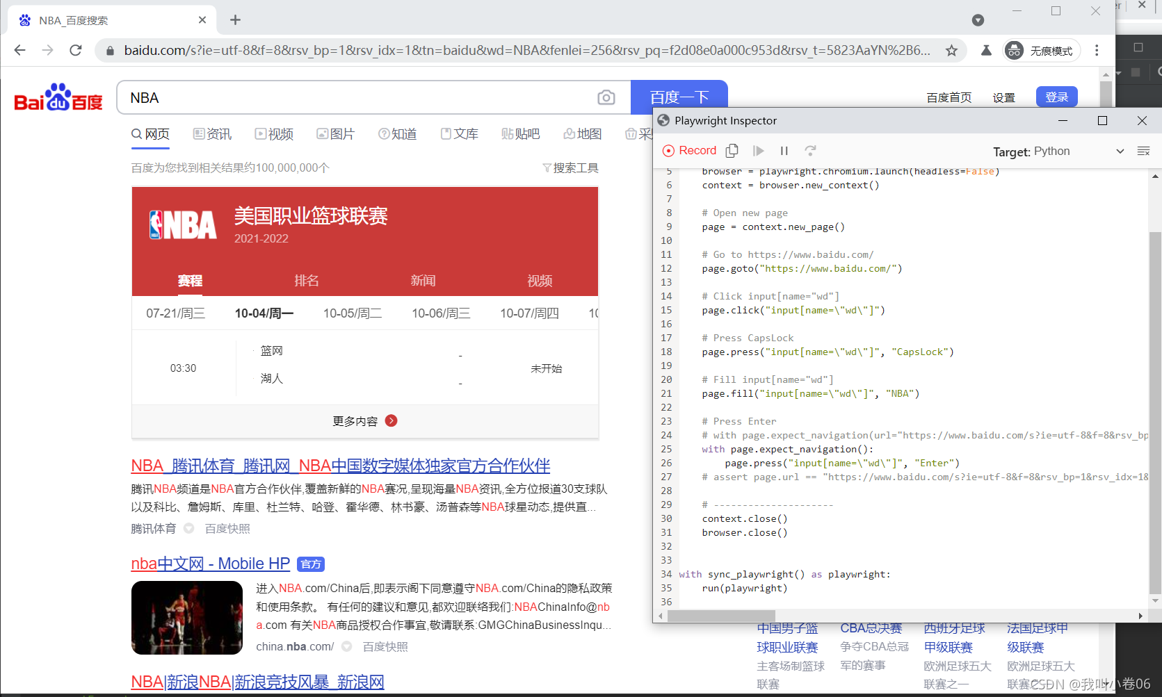Click the Step over icon in Inspector

tap(810, 151)
